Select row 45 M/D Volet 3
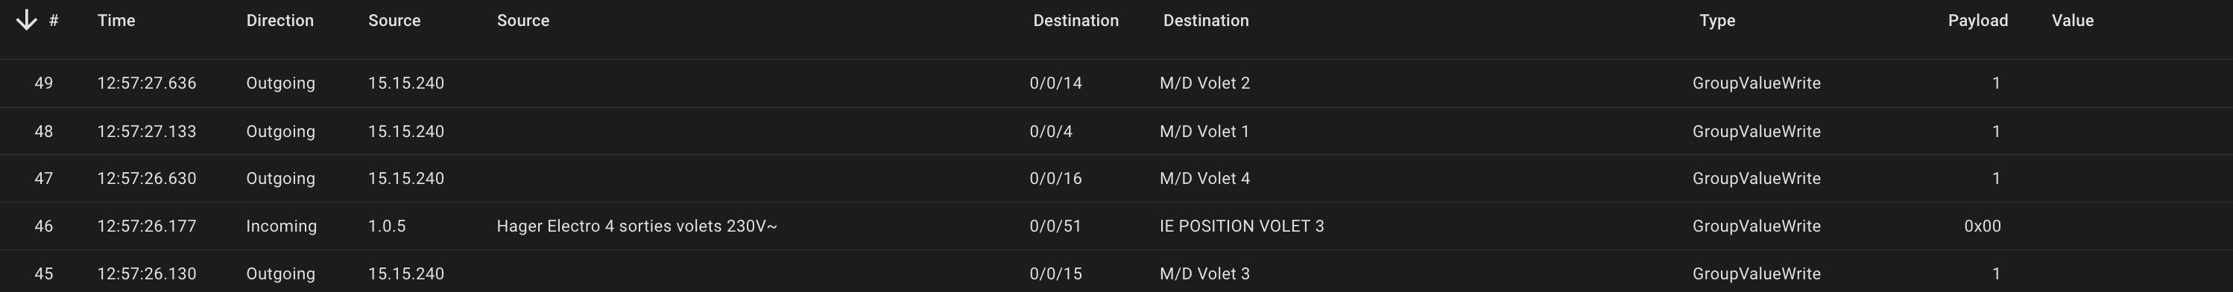The image size is (2233, 292). point(1116,272)
